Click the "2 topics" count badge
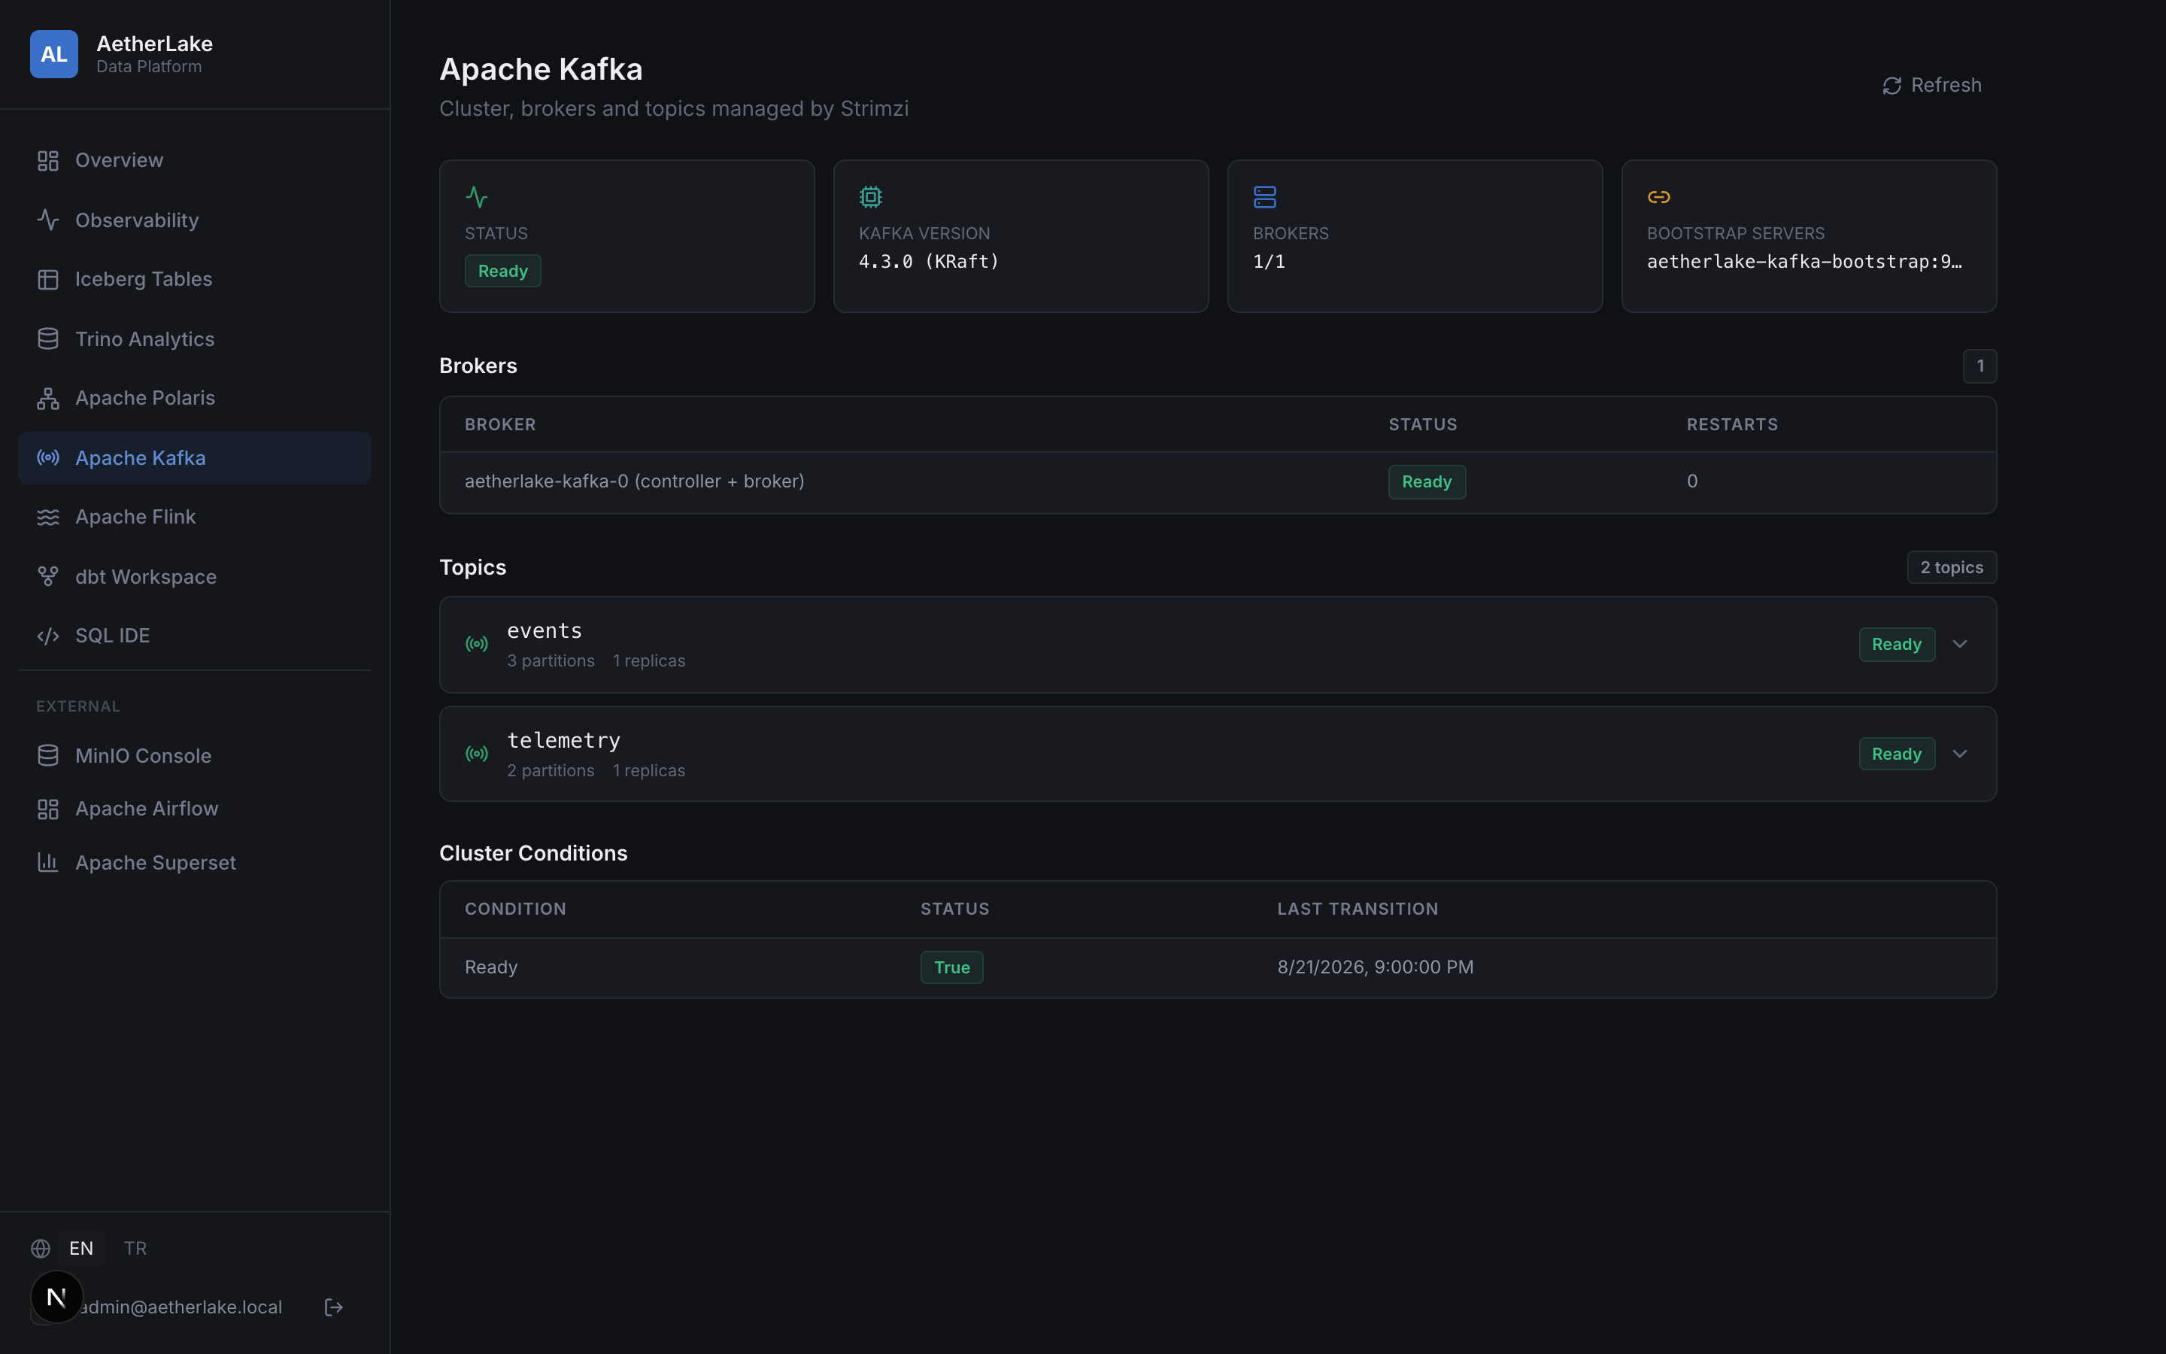The width and height of the screenshot is (2166, 1354). 1951,568
